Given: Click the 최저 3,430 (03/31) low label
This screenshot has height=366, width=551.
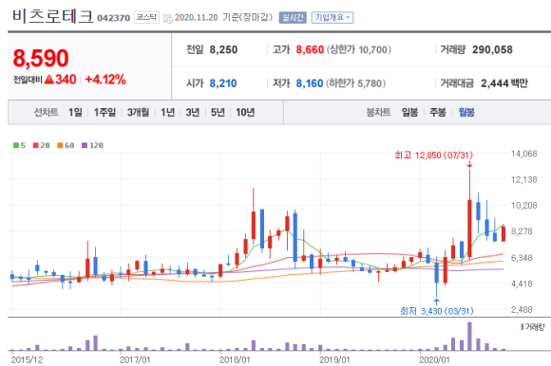Looking at the screenshot, I should point(437,311).
